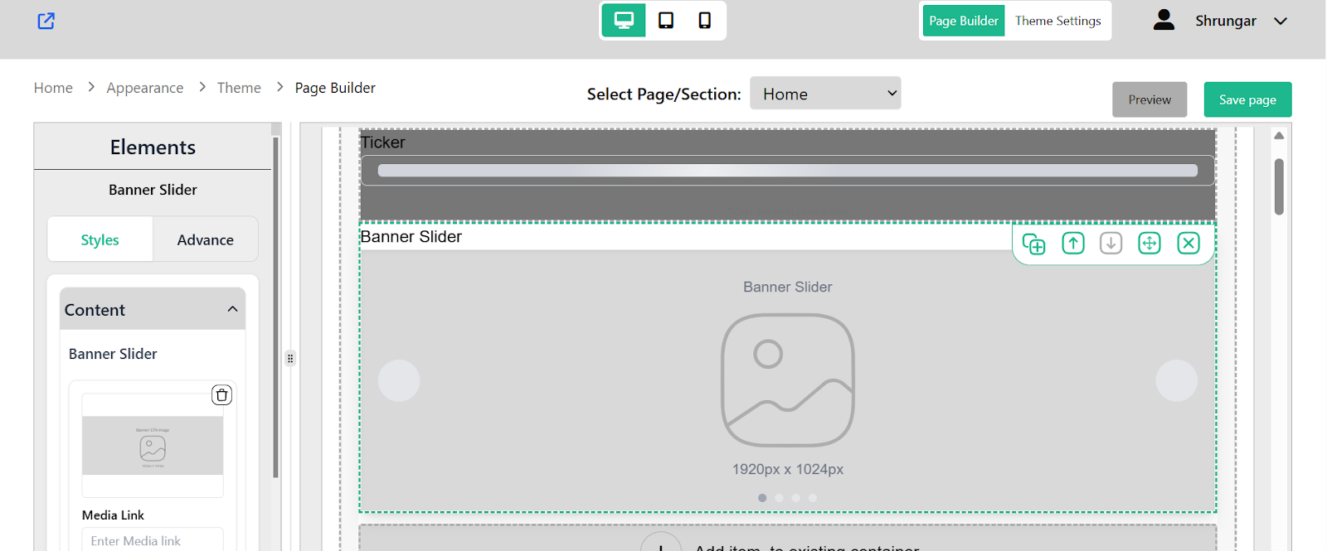This screenshot has height=551, width=1327.
Task: Click the Save page button
Action: [1247, 99]
